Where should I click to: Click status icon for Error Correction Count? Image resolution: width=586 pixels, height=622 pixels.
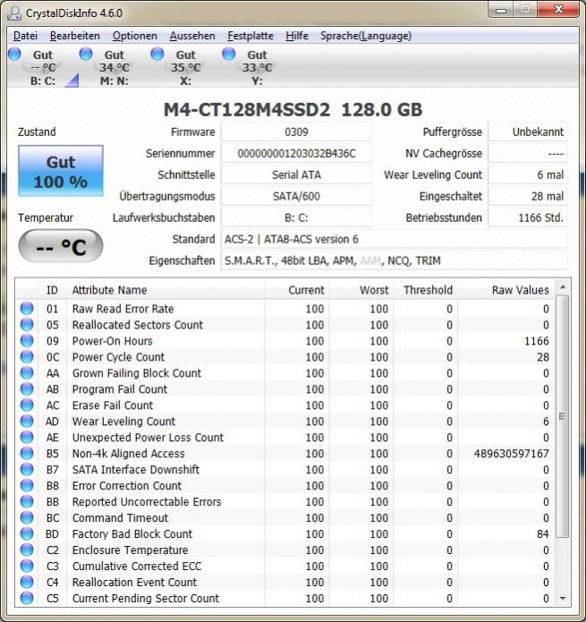click(27, 485)
